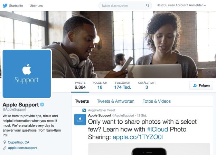Click the search magnifier icon
The image size is (216, 155).
coord(148,6)
